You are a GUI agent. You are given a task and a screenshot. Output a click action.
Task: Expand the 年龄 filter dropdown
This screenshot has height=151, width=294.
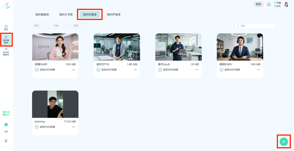(x=60, y=26)
